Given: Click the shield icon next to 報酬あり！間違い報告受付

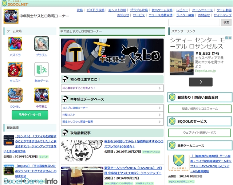Looking at the screenshot, I should [172, 97].
